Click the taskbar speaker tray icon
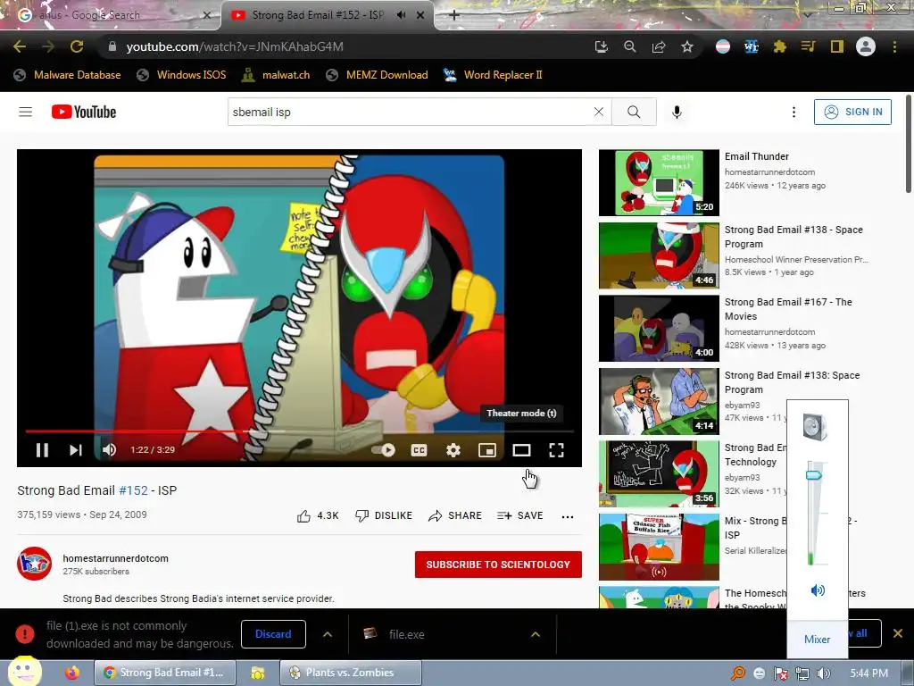The width and height of the screenshot is (914, 686). 824,673
